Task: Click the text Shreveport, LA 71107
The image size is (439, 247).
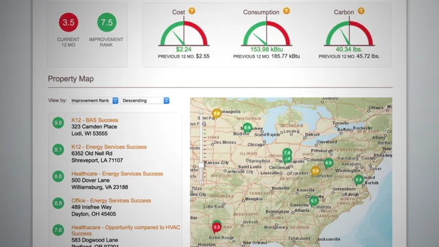Action: (x=97, y=161)
